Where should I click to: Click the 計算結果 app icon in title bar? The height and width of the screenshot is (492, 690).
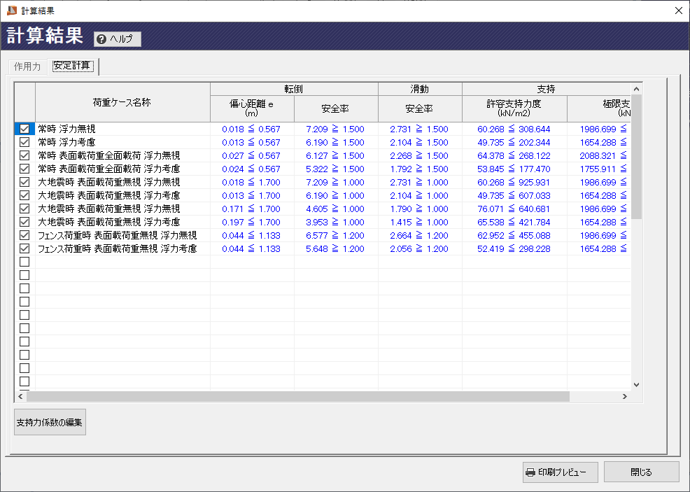[12, 10]
